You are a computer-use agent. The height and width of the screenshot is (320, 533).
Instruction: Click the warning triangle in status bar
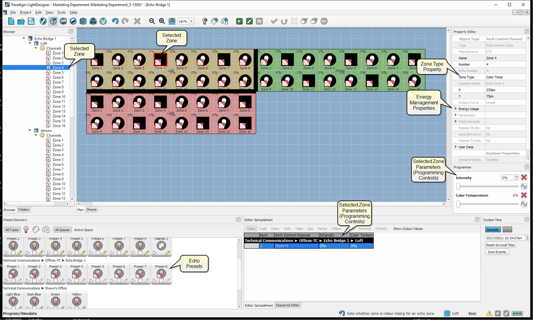click(489, 314)
